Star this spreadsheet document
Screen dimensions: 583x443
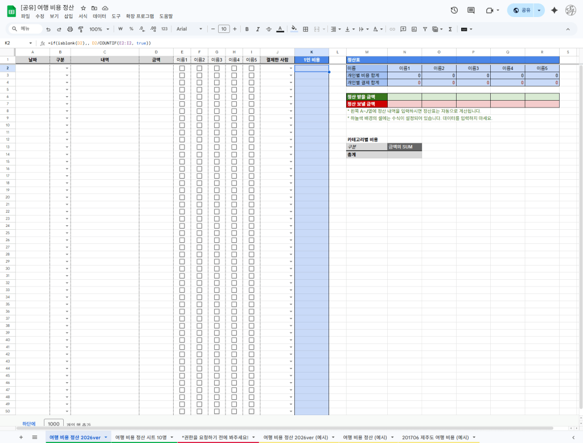[84, 9]
